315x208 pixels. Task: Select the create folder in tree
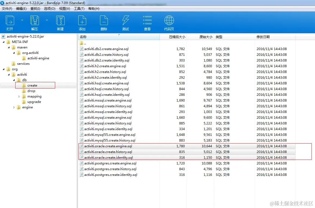32,85
